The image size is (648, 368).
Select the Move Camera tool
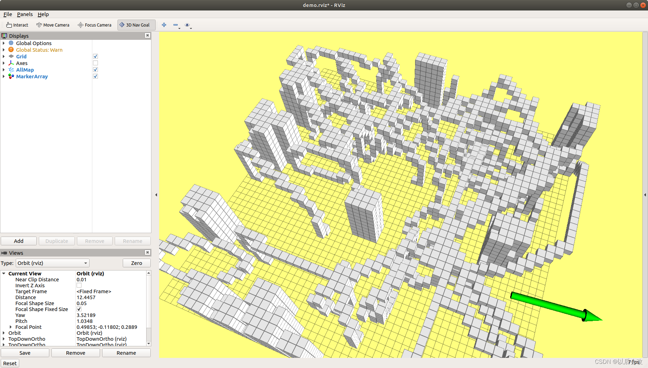click(53, 25)
